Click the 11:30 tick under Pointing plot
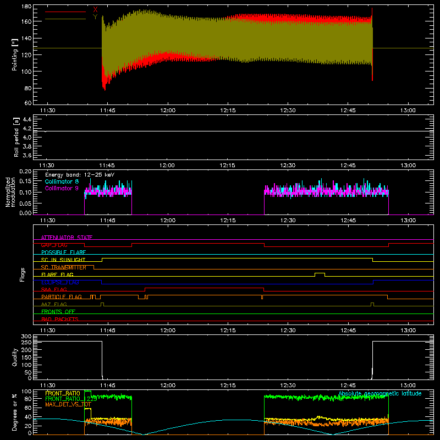 click(x=47, y=111)
